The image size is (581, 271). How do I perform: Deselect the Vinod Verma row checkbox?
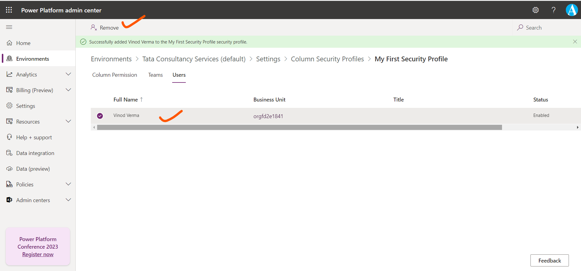pyautogui.click(x=100, y=116)
